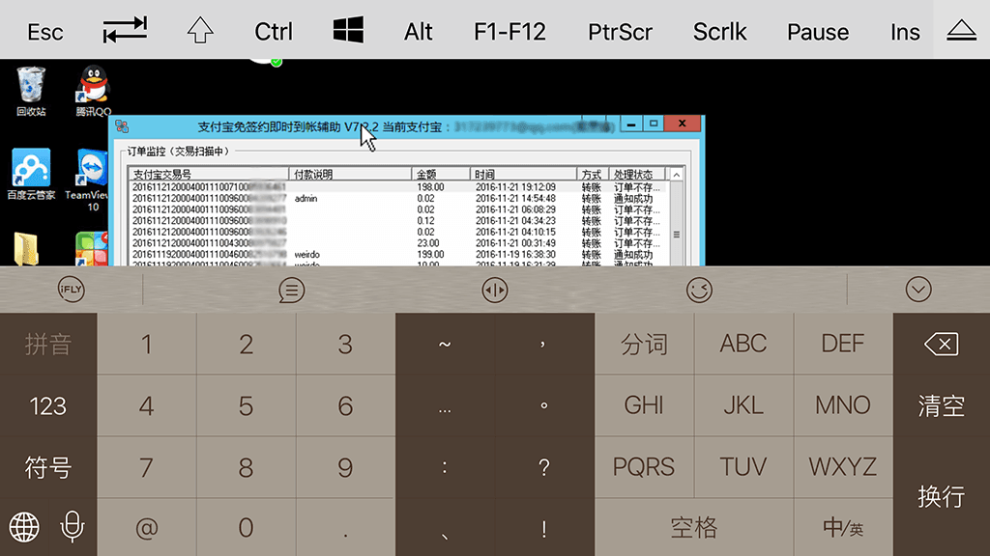Tap the PtrScr key
Viewport: 990px width, 556px height.
point(620,32)
